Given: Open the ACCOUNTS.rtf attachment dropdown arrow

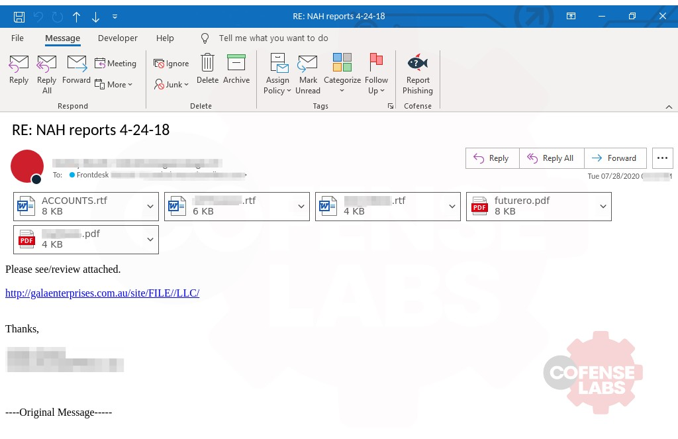Looking at the screenshot, I should (x=150, y=207).
